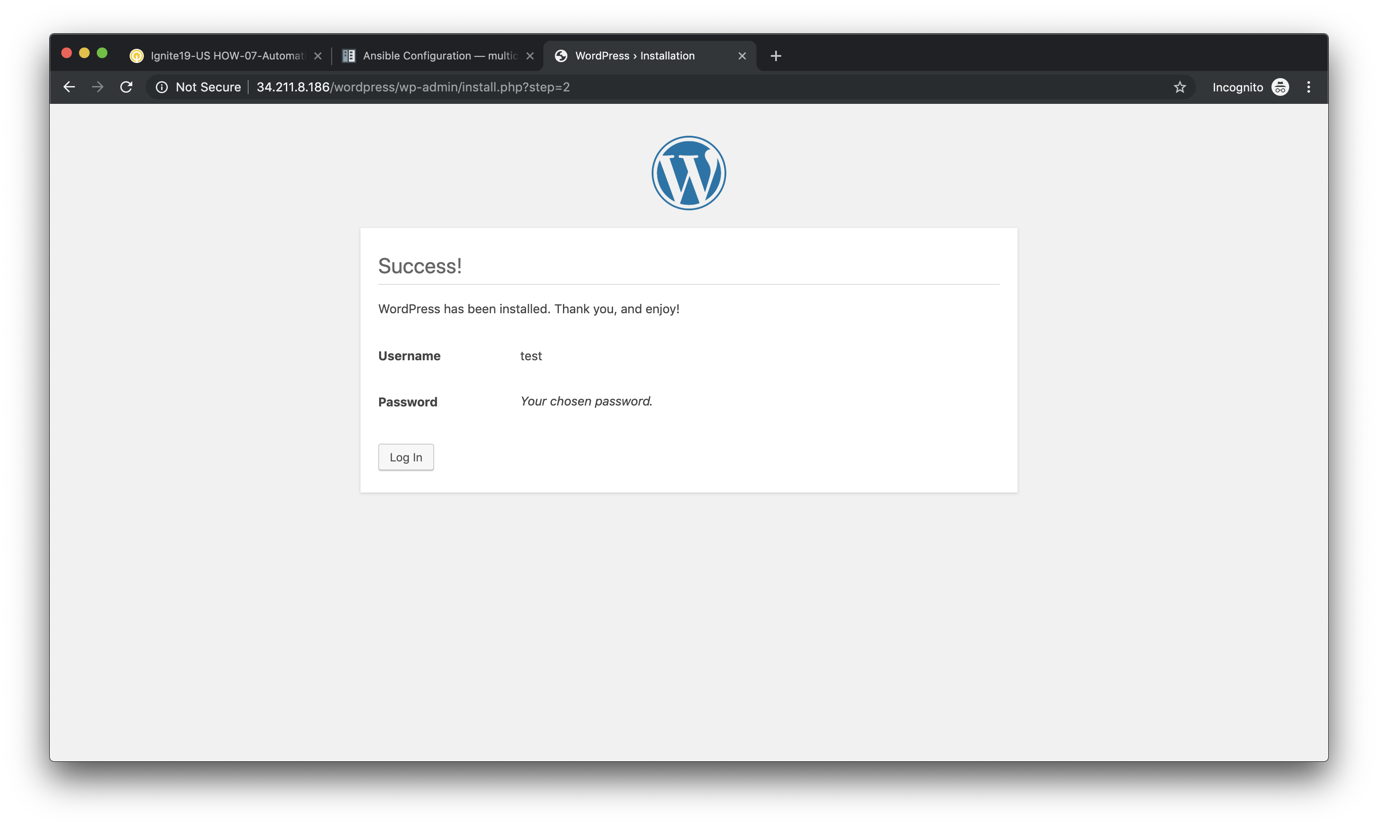Click the address bar URL
The image size is (1378, 827).
click(413, 87)
